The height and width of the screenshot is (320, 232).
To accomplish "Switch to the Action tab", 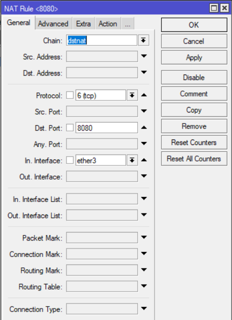I will (107, 23).
